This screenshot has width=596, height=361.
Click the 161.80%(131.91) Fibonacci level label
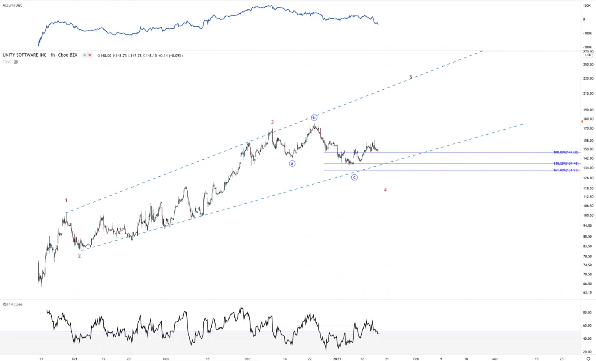566,170
